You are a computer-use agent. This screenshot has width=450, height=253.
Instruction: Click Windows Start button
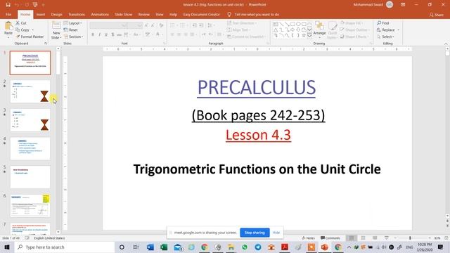7,247
